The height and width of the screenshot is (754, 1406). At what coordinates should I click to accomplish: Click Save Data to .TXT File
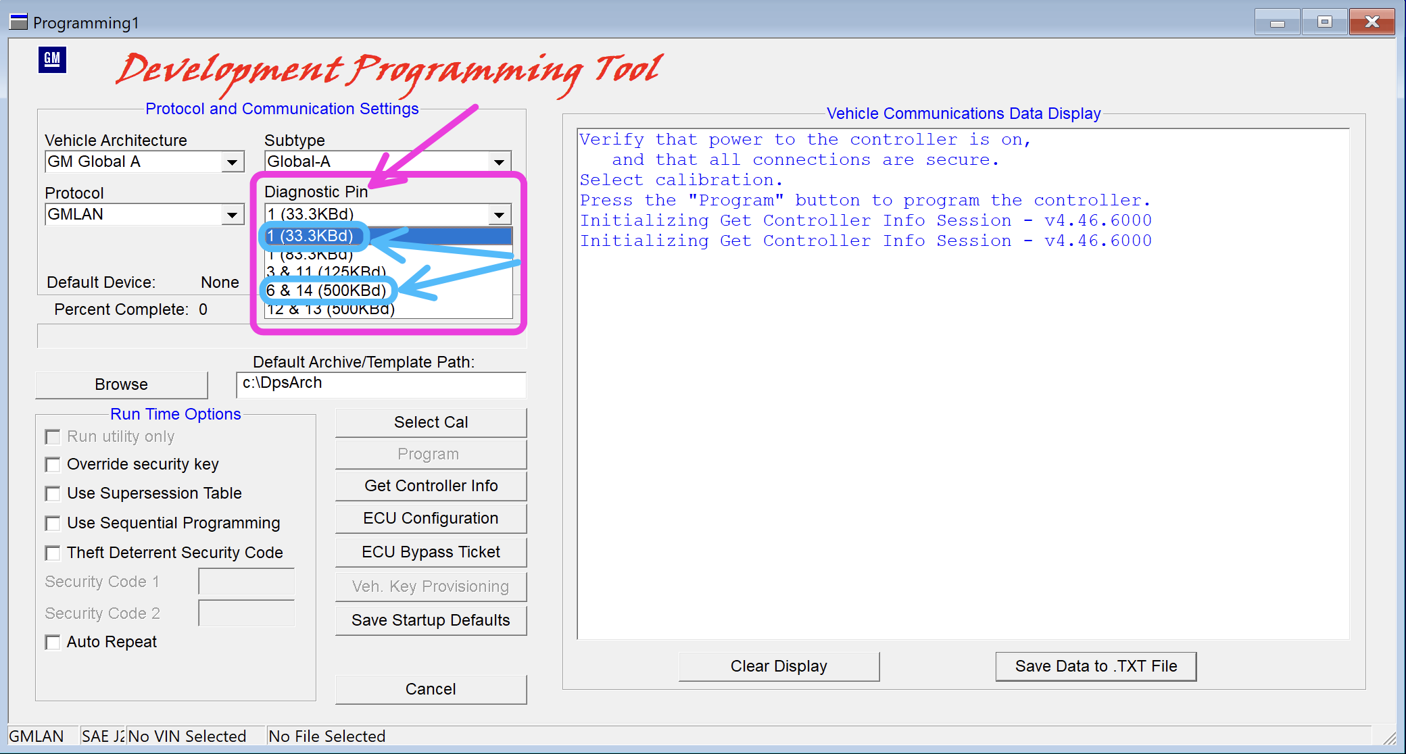[x=1096, y=666]
